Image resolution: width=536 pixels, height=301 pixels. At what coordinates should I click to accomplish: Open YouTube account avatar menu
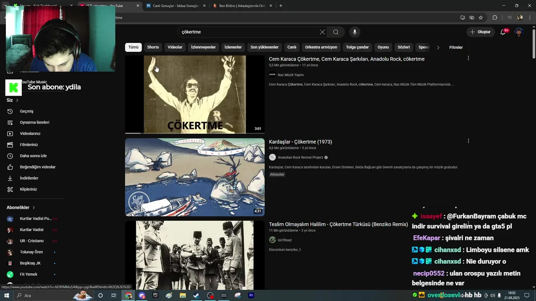point(519,32)
